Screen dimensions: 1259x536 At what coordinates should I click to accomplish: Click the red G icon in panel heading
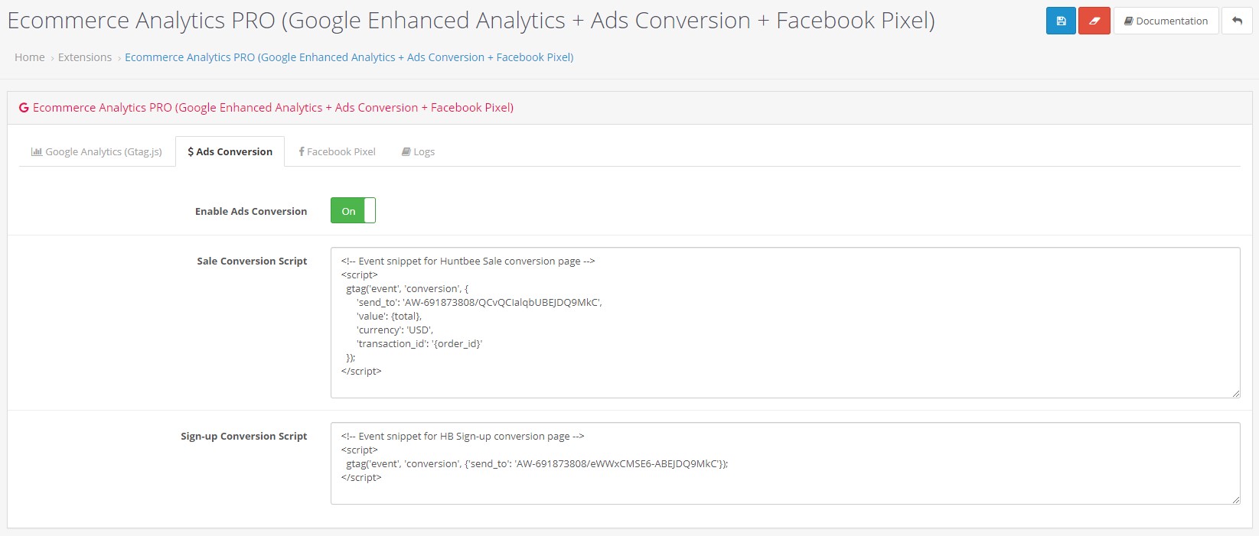coord(24,108)
